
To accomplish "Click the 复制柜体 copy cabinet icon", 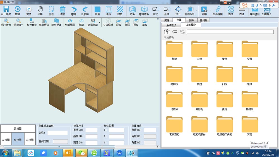I will click(56, 21).
